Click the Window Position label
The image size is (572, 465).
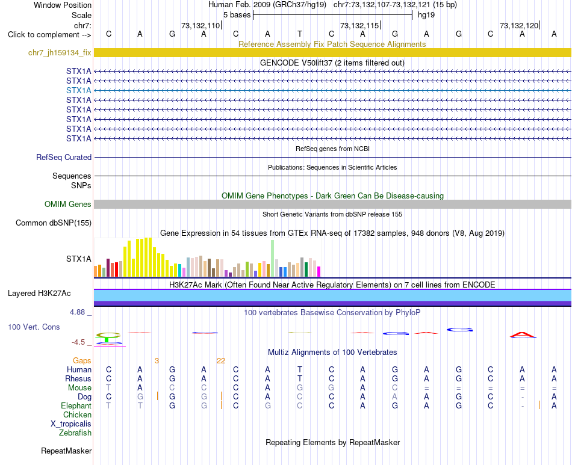click(x=63, y=5)
